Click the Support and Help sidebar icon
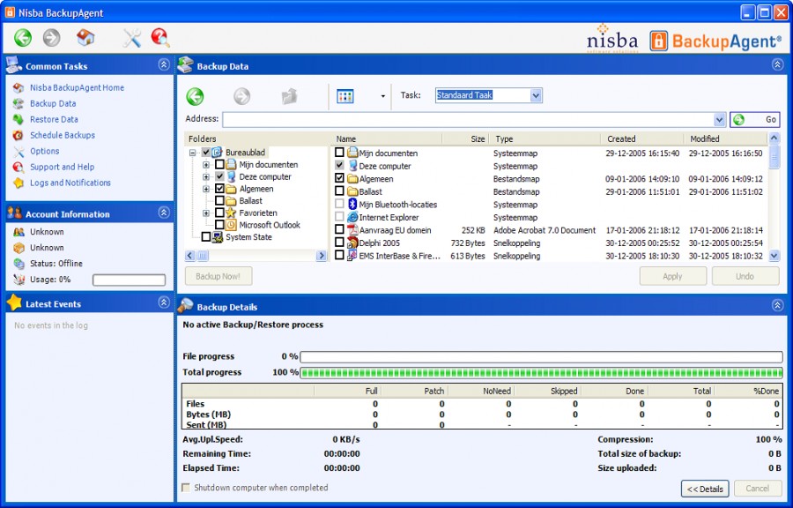This screenshot has width=793, height=508. click(x=19, y=167)
